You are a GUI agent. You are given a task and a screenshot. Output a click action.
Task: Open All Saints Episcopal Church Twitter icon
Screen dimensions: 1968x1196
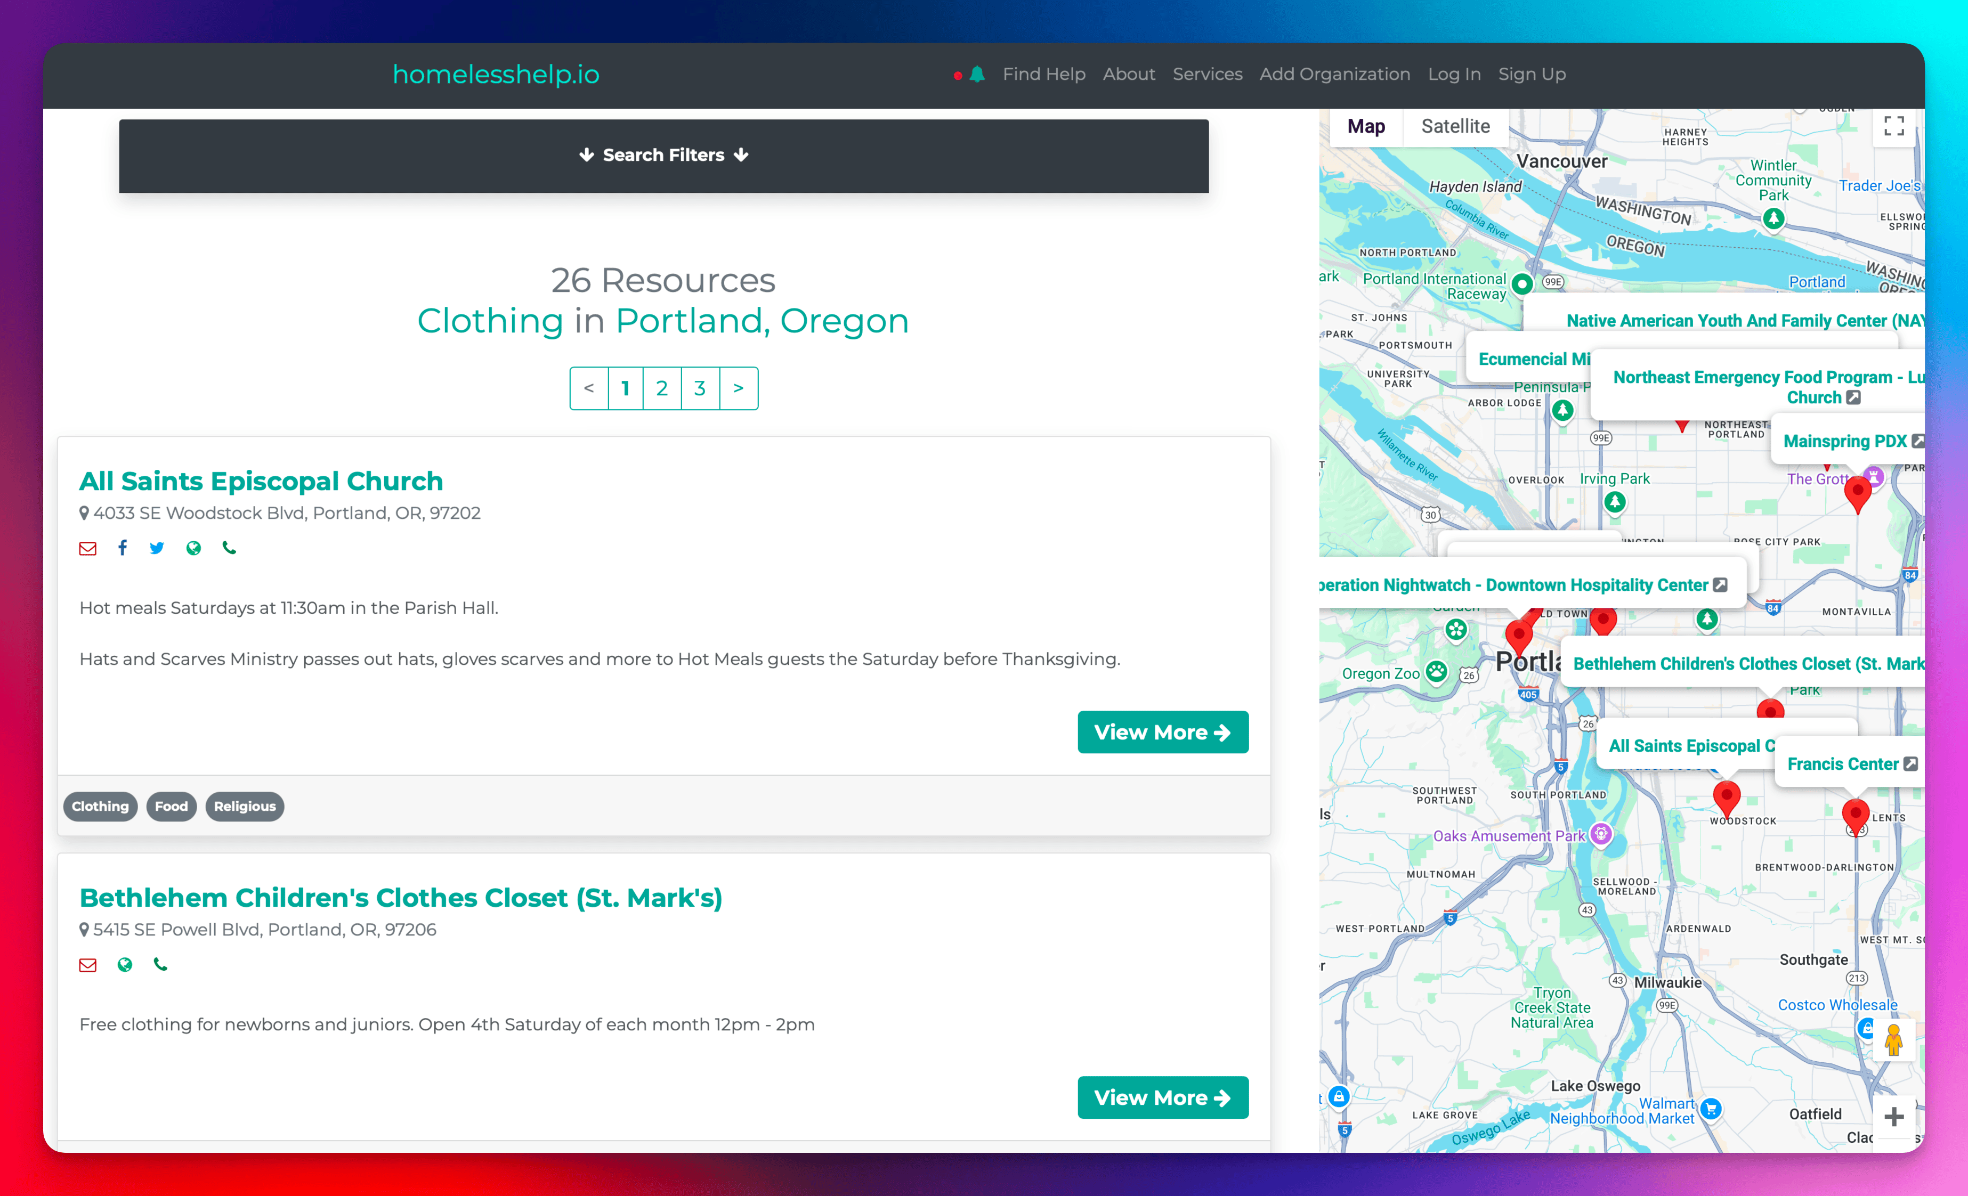[x=157, y=548]
